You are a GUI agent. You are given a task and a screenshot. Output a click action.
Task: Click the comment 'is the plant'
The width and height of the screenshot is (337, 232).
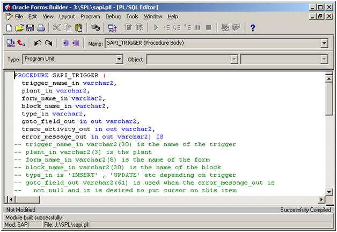[x=129, y=152]
